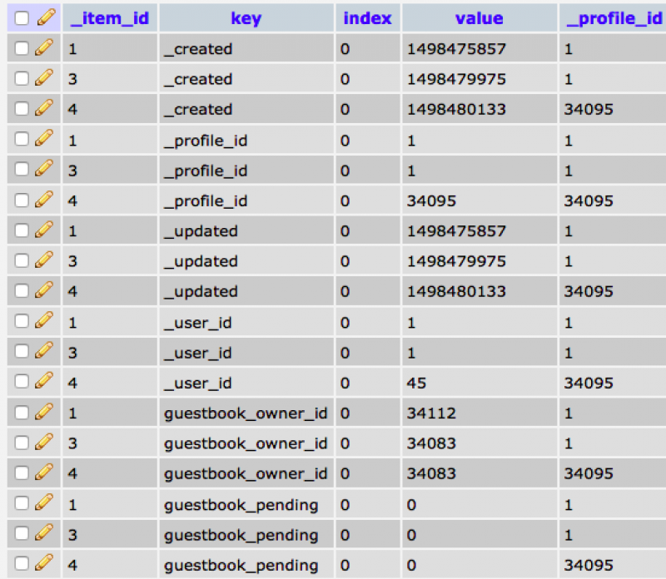The image size is (666, 579).
Task: Tick checkbox for guestbook_pending item 4
Action: (22, 564)
